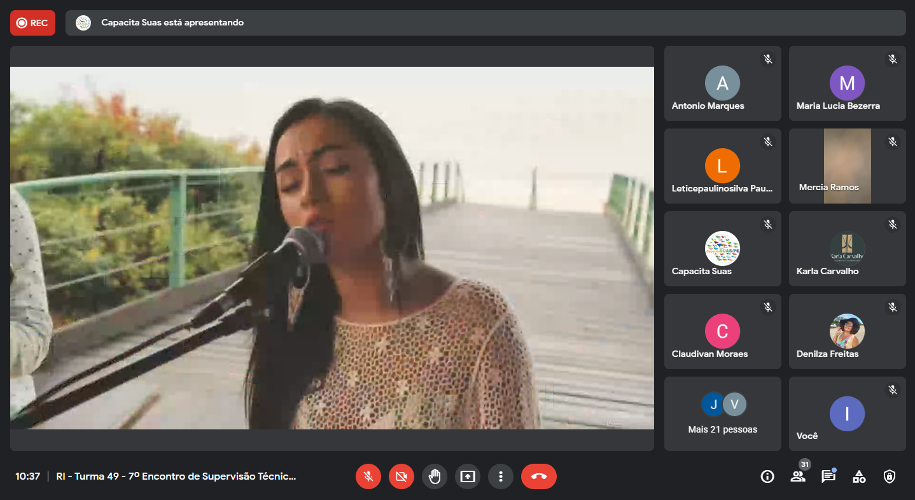The height and width of the screenshot is (500, 915).
Task: Raise hand using the hand icon
Action: (x=435, y=476)
